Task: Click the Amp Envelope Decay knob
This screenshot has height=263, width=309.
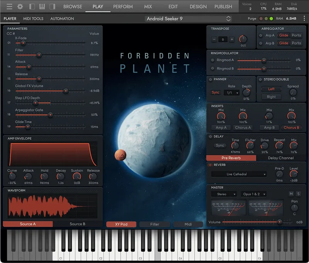Action: pyautogui.click(x=60, y=176)
